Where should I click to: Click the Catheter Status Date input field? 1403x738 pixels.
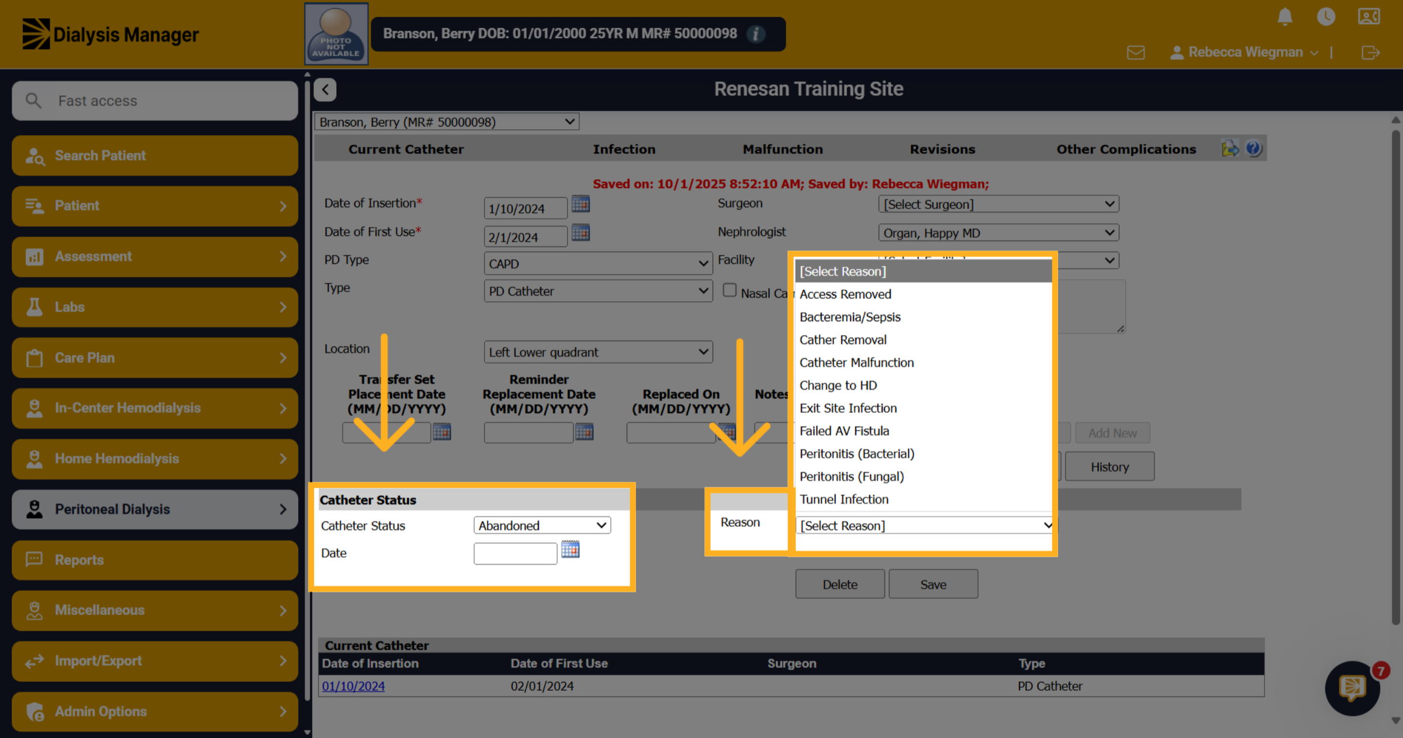(515, 553)
